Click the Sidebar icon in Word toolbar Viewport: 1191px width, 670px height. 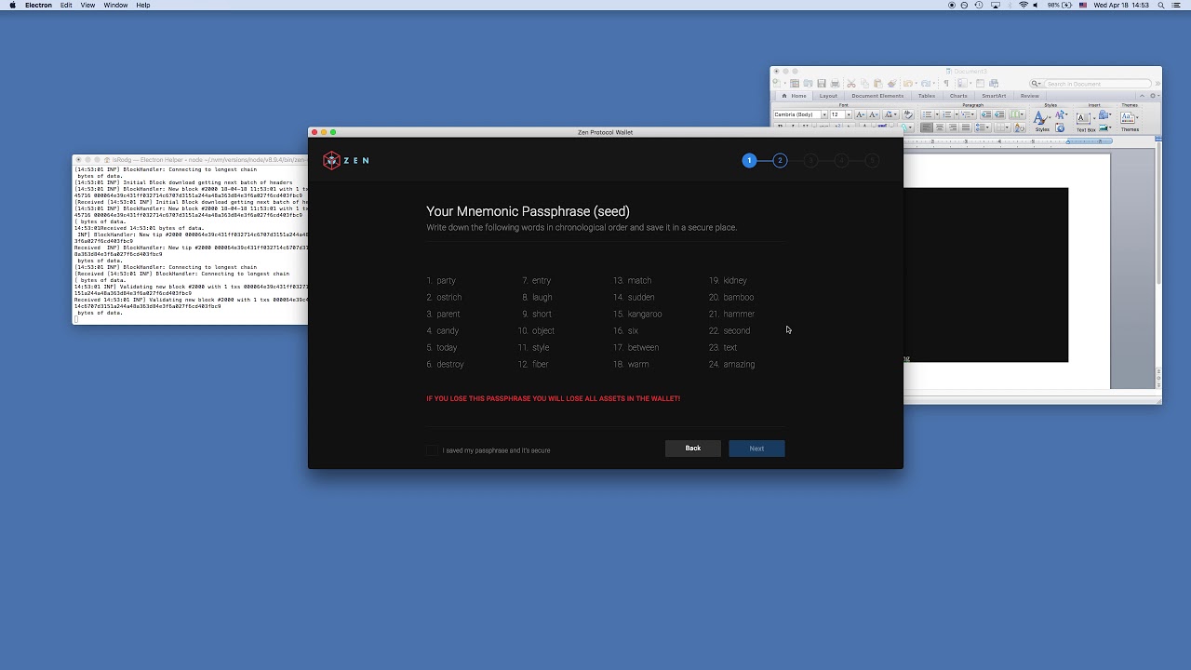coord(962,84)
